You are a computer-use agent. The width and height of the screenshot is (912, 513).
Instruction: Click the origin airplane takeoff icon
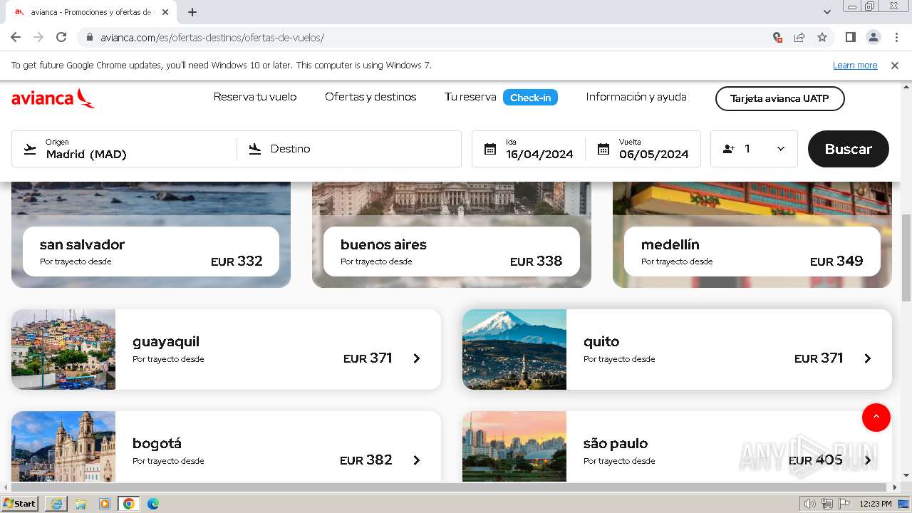[30, 149]
